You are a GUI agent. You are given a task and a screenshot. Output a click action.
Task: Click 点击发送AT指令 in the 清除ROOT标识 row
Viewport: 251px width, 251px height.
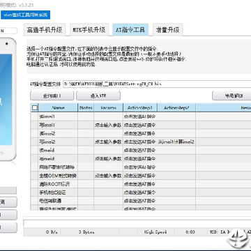pyautogui.click(x=139, y=184)
